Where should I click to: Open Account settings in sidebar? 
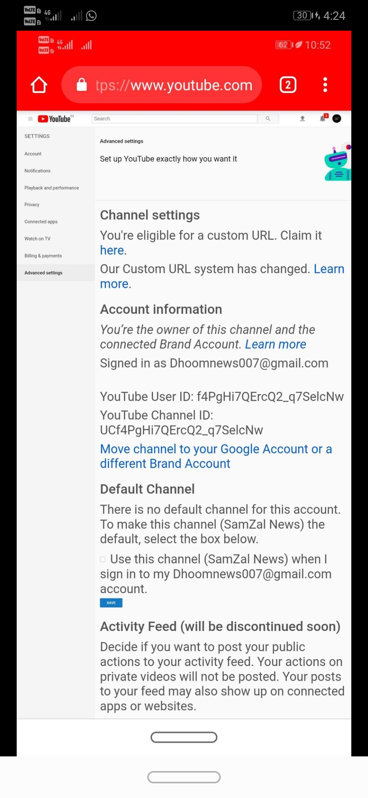pos(33,154)
